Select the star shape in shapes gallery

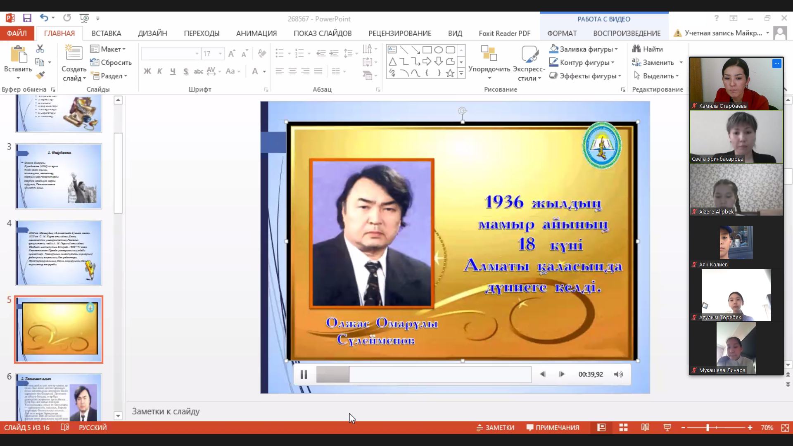(450, 74)
